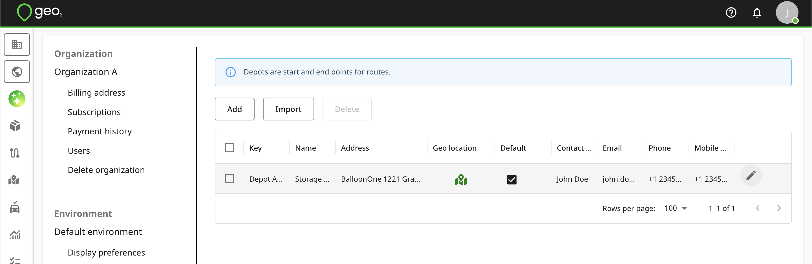The width and height of the screenshot is (812, 264).
Task: Toggle the Default checkbox for Depot A
Action: point(512,179)
